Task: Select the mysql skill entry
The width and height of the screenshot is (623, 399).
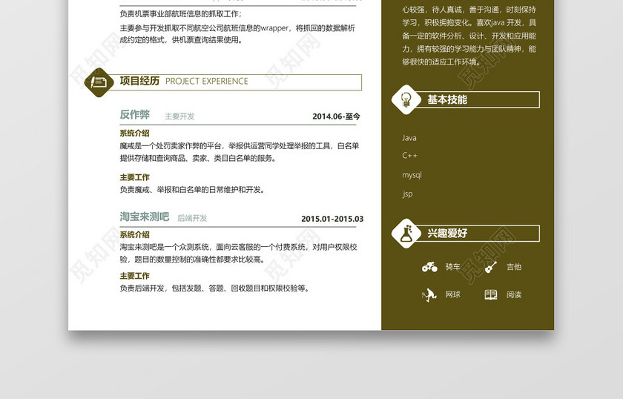Action: coord(412,175)
